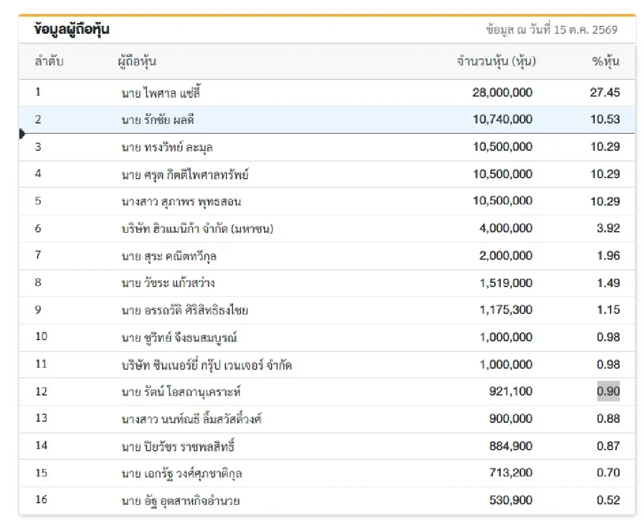This screenshot has height=521, width=644.
Task: Select the 28,000,000 shares cell
Action: point(502,92)
